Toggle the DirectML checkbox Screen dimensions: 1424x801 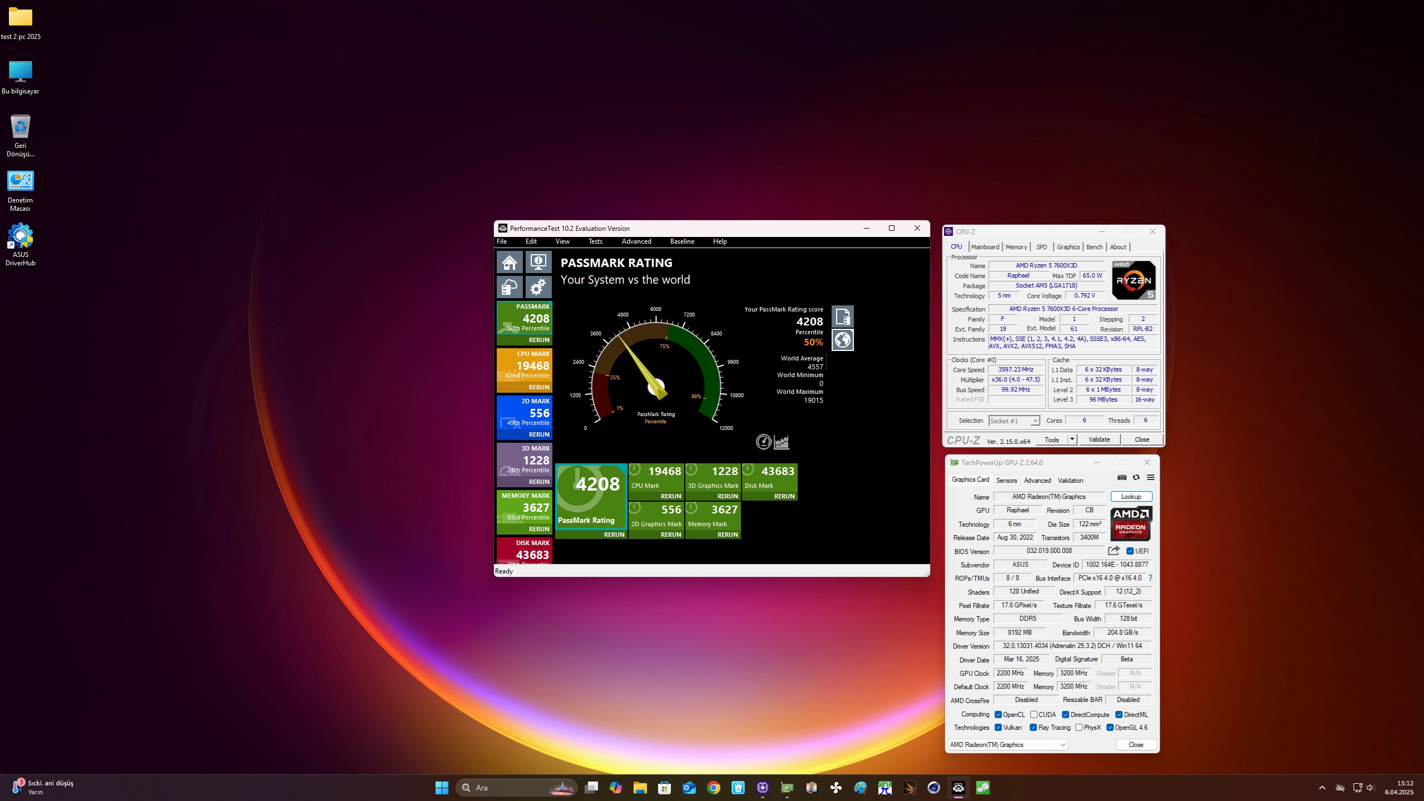[1119, 715]
